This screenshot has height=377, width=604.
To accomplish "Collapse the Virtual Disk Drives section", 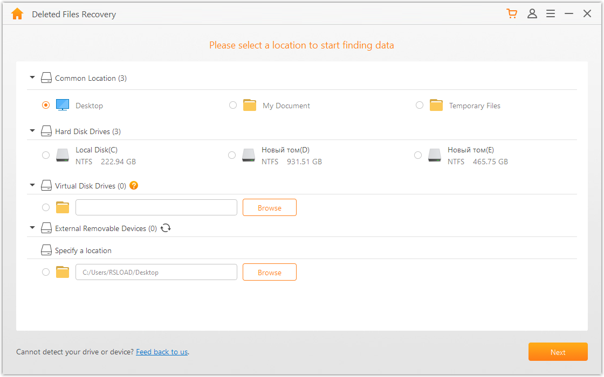I will tap(32, 186).
